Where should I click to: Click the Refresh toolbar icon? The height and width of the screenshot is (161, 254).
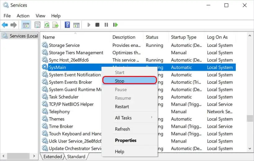click(x=47, y=25)
